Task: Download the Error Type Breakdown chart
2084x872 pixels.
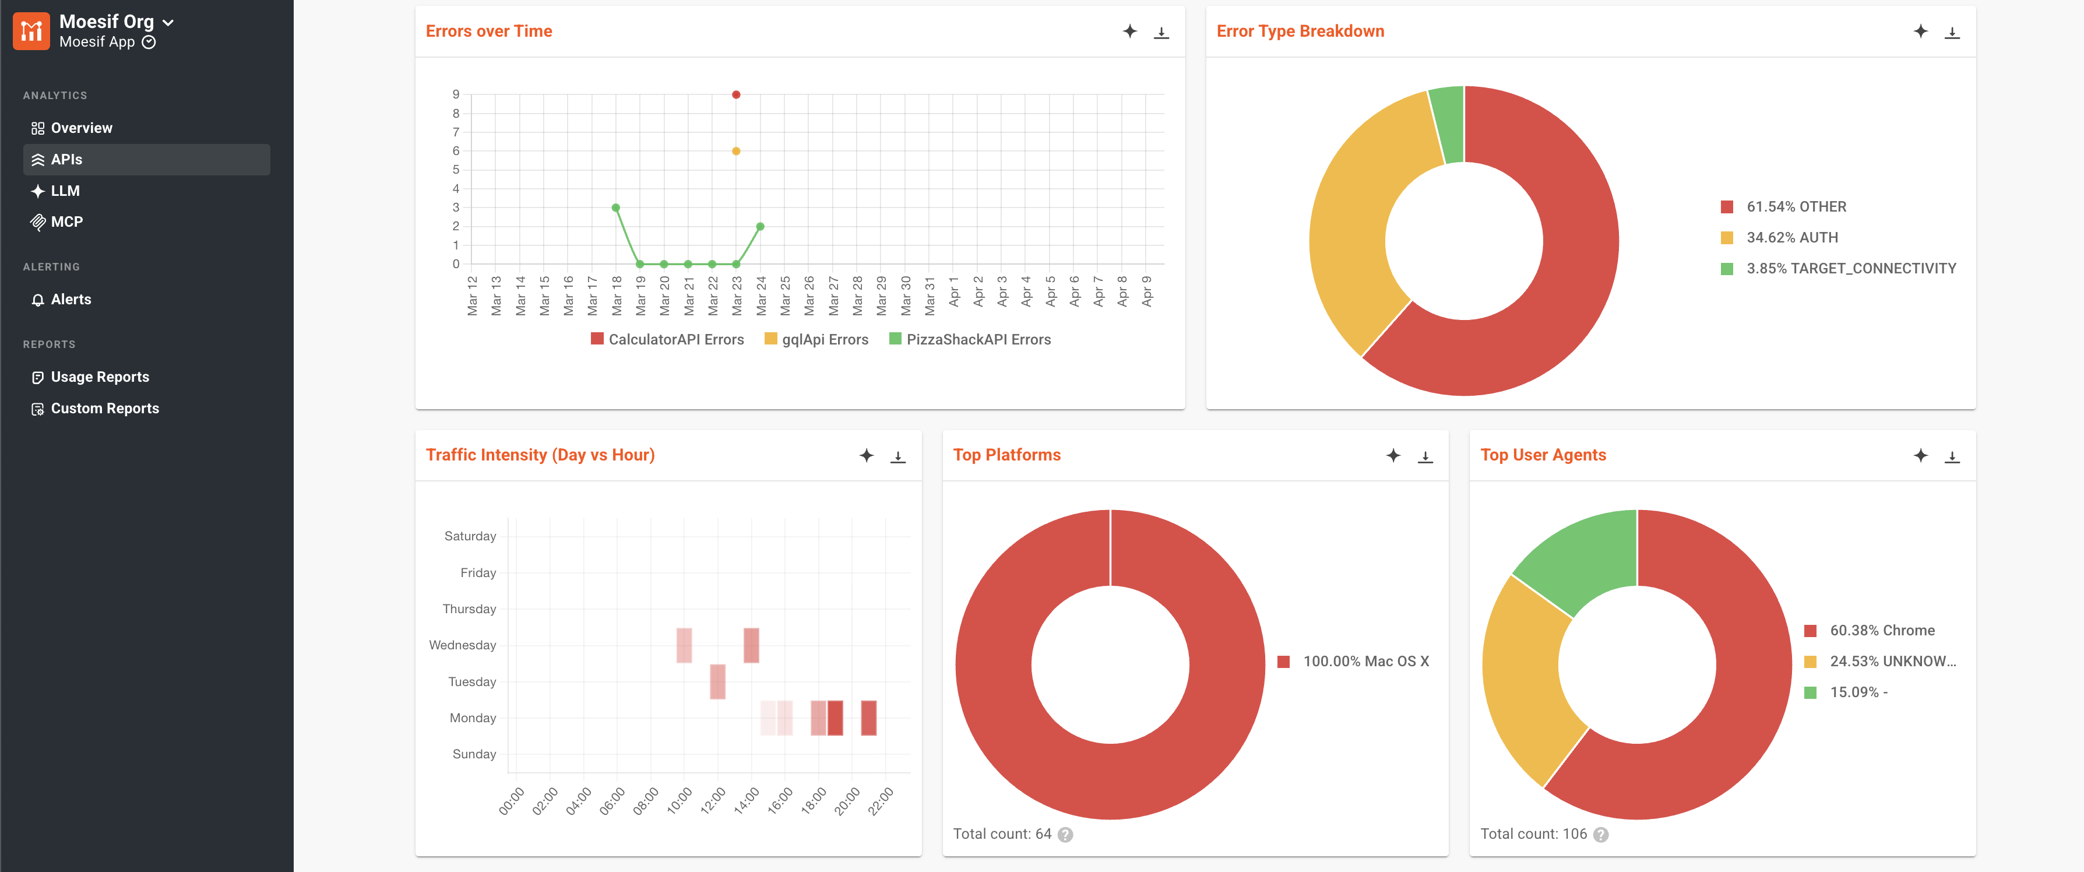Action: (1952, 33)
